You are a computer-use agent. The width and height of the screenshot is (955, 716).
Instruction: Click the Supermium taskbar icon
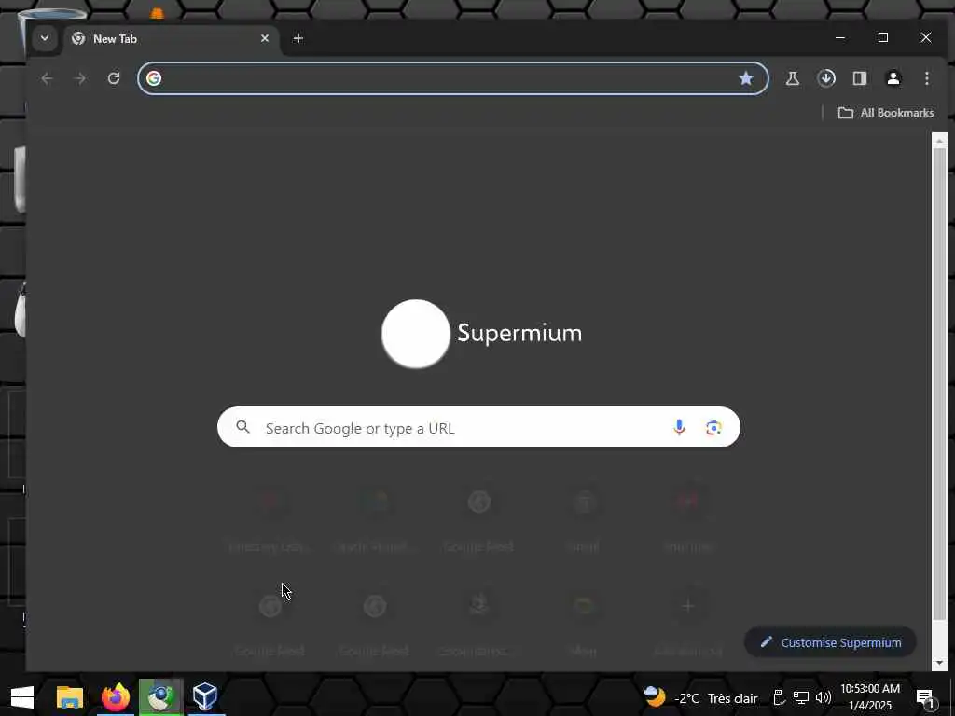tap(160, 697)
